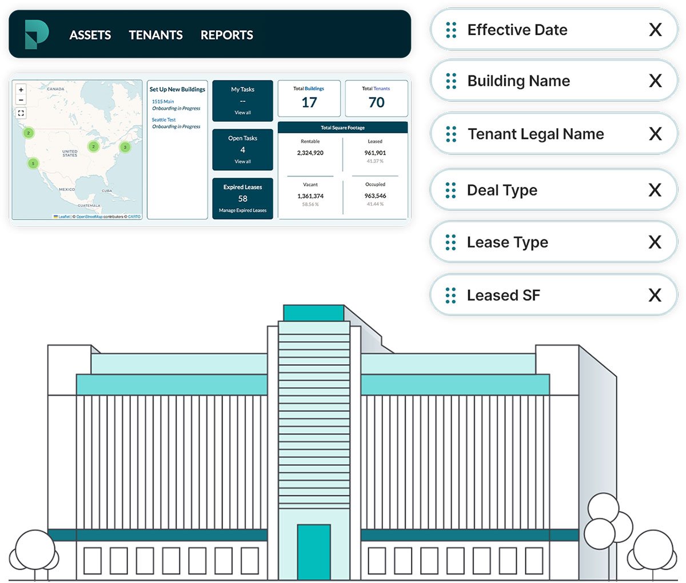The image size is (686, 583).
Task: Select the Building Name field label
Action: (519, 81)
